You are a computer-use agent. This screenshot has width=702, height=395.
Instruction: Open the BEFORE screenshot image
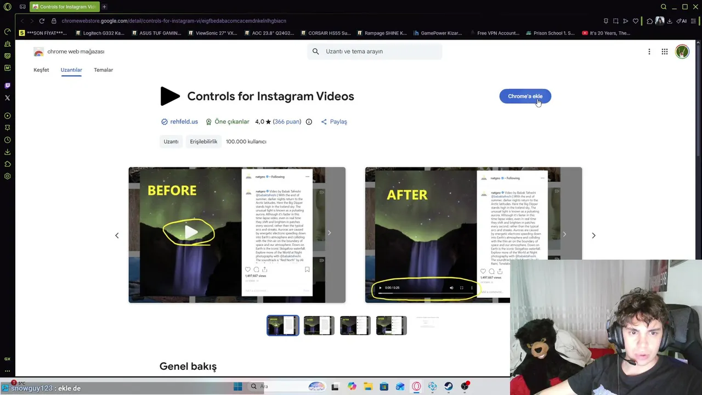[237, 235]
